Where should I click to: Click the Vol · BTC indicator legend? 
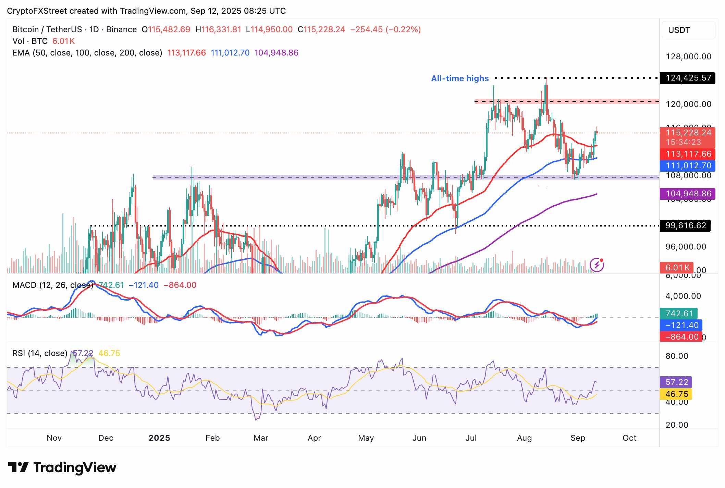pos(30,41)
